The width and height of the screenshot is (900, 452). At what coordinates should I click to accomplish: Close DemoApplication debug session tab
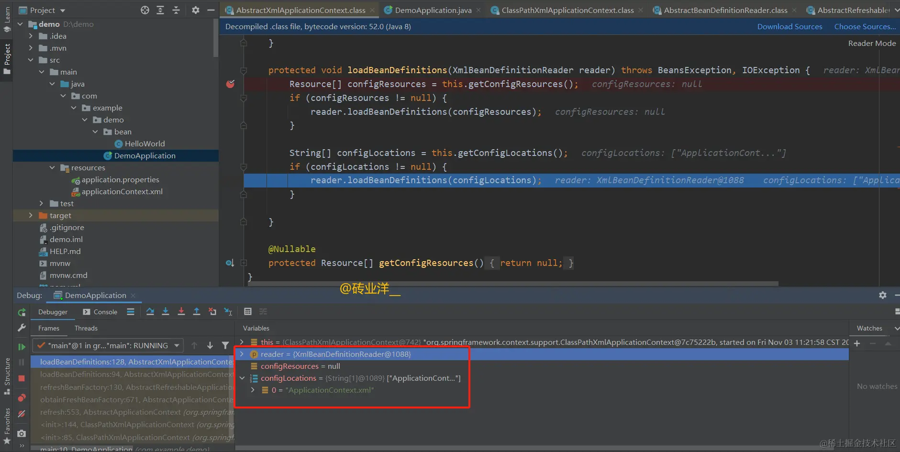133,296
